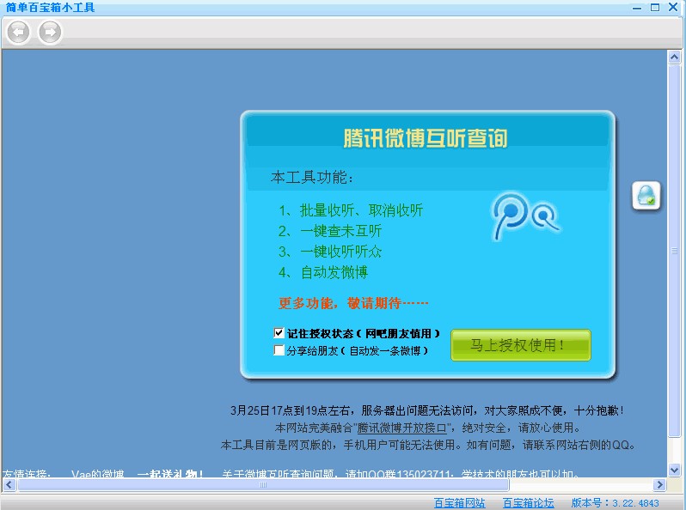The width and height of the screenshot is (686, 510).
Task: Maximize the 简单百宝箱小工具 window
Action: [655, 8]
